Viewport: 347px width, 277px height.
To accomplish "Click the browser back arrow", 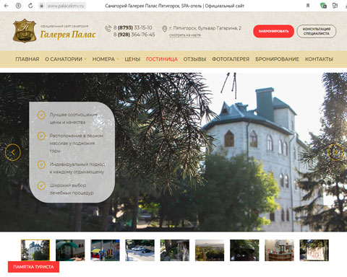I will 7,6.
